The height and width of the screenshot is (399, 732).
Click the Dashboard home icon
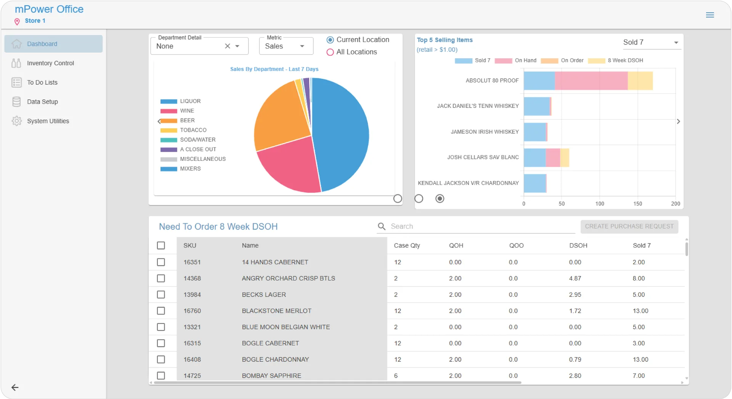[x=16, y=44]
